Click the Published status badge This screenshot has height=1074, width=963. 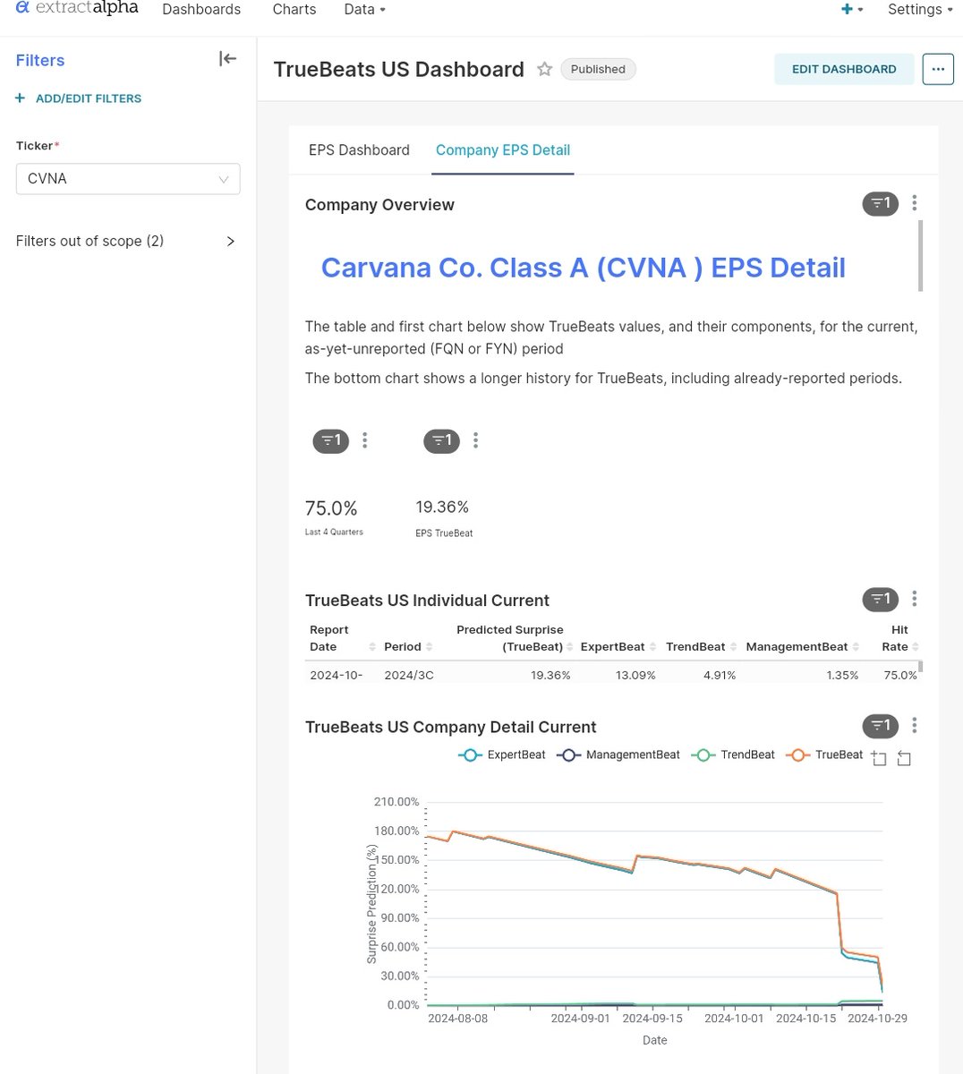[598, 69]
